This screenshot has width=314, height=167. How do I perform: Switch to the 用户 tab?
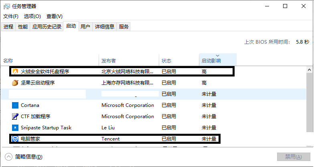85,26
